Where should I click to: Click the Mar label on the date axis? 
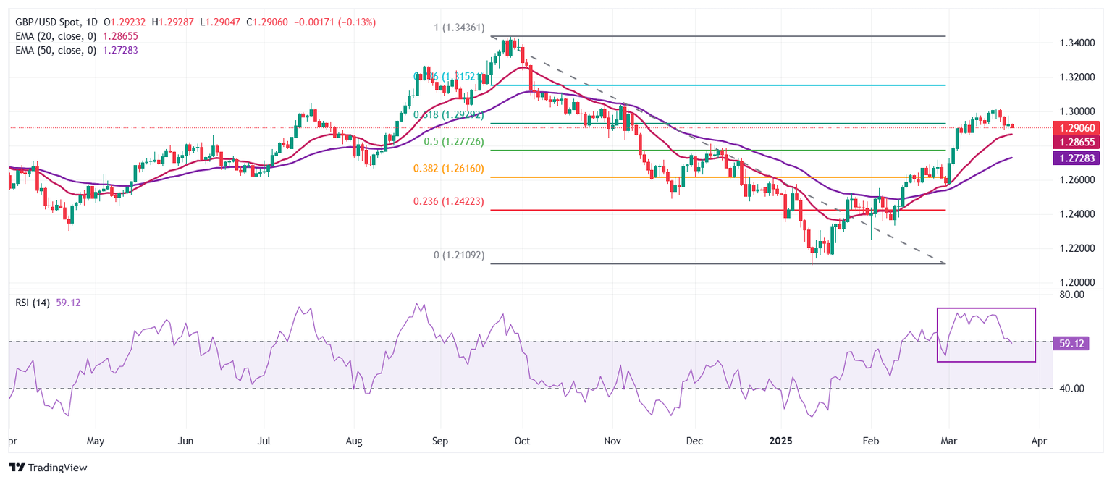tap(949, 440)
